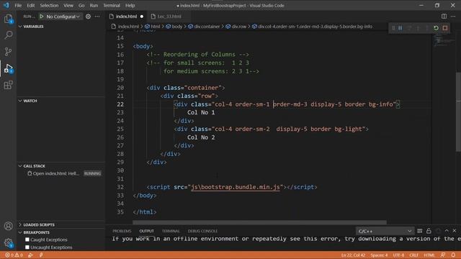
Task: Open launch.json via gear icon
Action: pyautogui.click(x=88, y=17)
